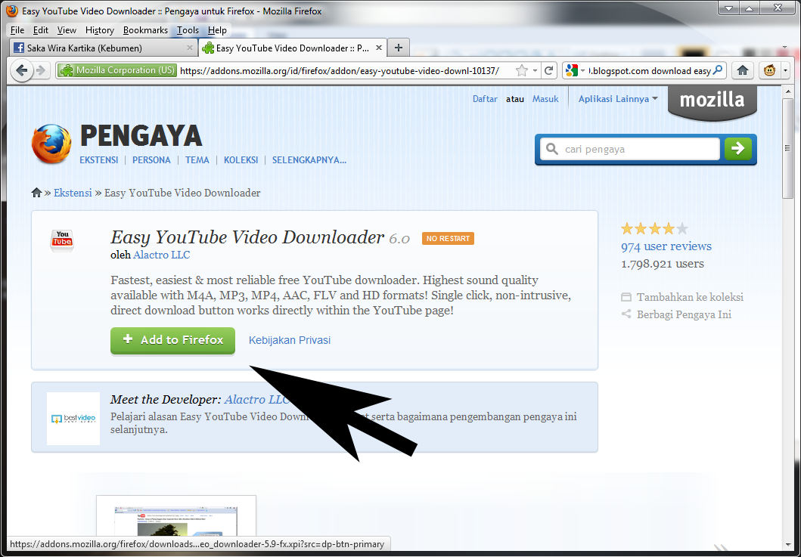
Task: Open the URL history dropdown arrow
Action: pos(535,70)
